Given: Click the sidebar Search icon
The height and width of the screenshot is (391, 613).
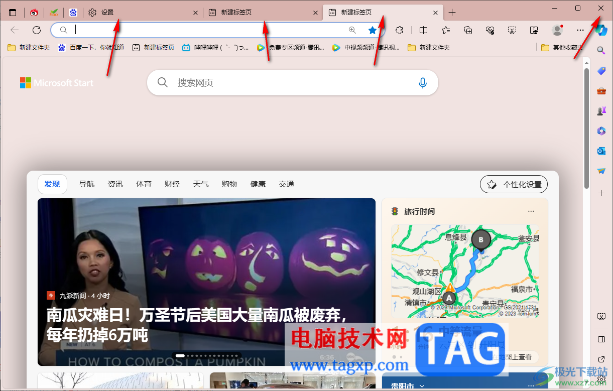Looking at the screenshot, I should tap(601, 50).
